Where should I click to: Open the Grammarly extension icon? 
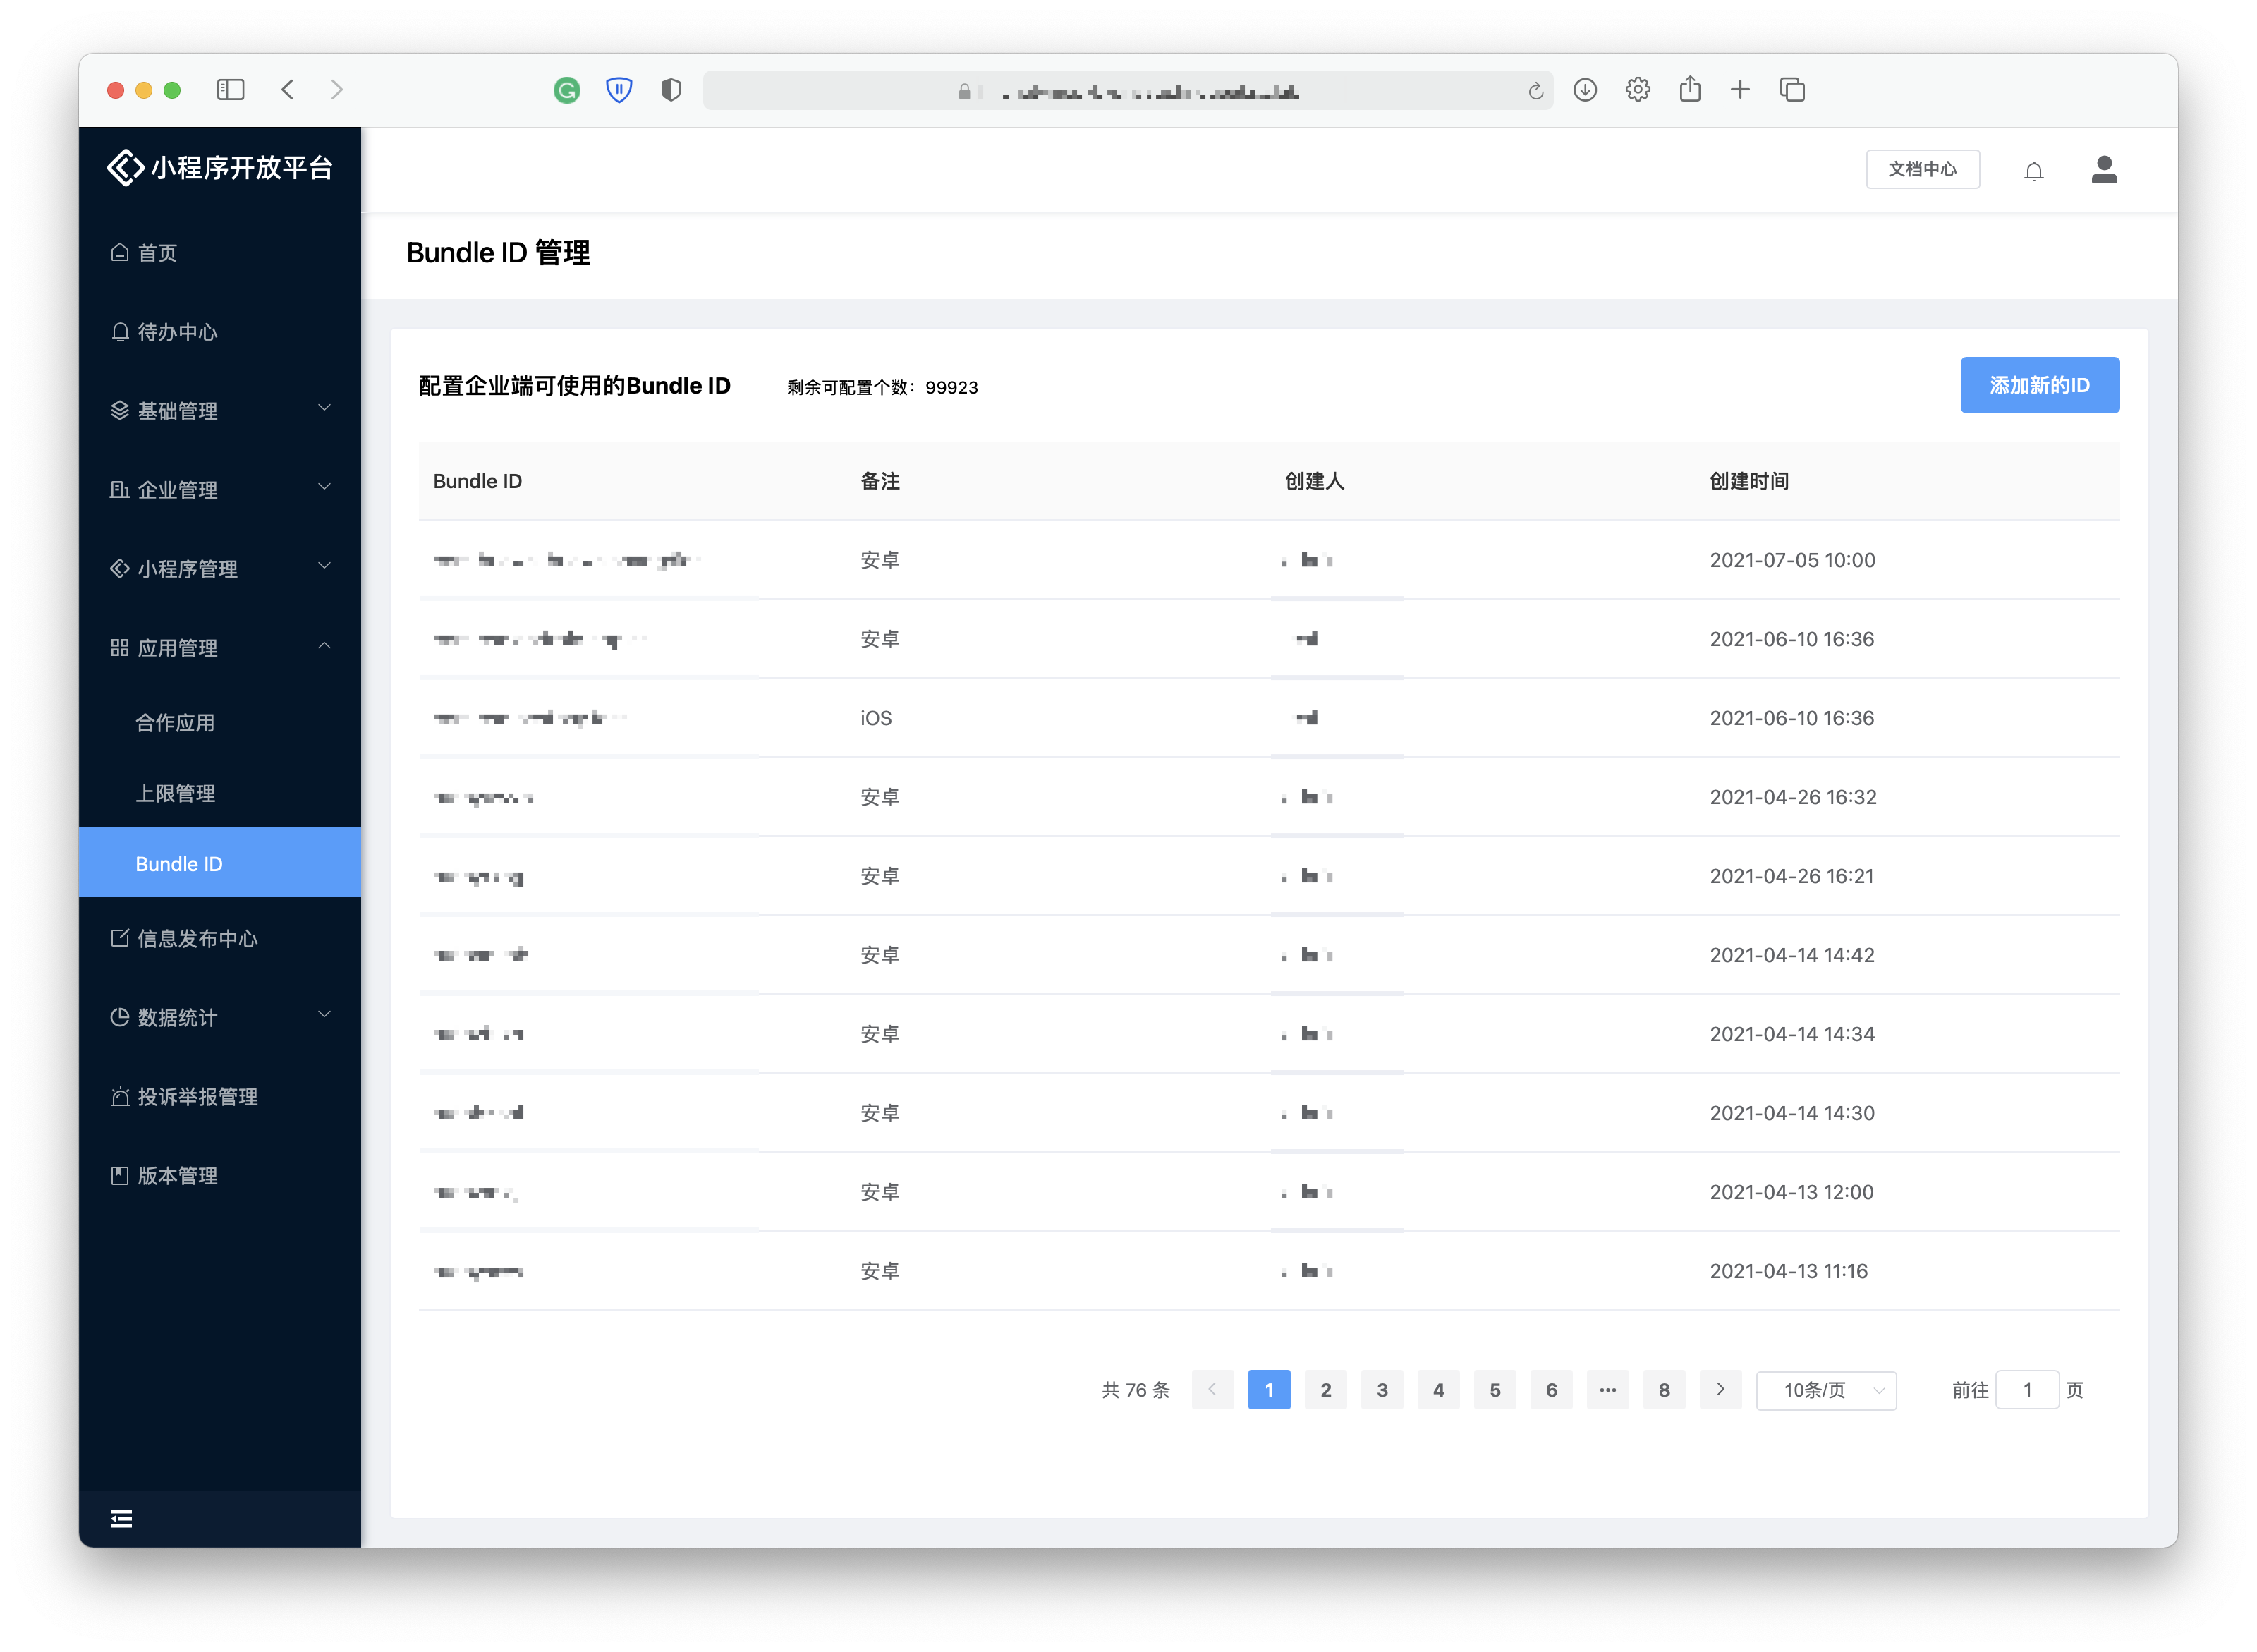(x=567, y=90)
